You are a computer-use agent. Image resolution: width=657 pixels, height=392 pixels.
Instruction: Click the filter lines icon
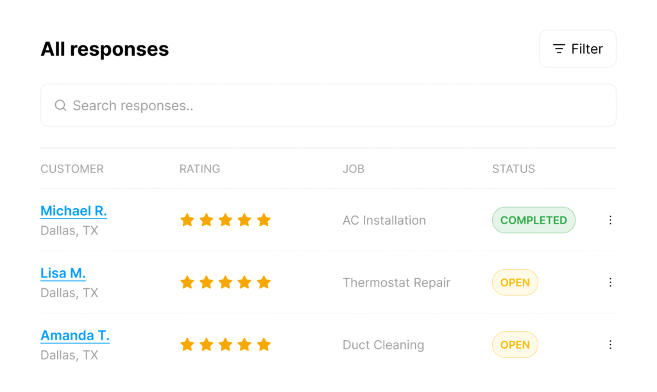pyautogui.click(x=559, y=49)
